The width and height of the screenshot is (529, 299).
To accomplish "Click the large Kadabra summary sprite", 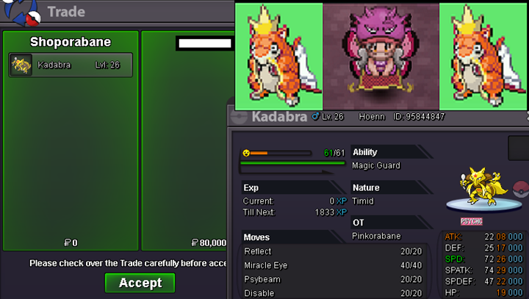I will (483, 186).
